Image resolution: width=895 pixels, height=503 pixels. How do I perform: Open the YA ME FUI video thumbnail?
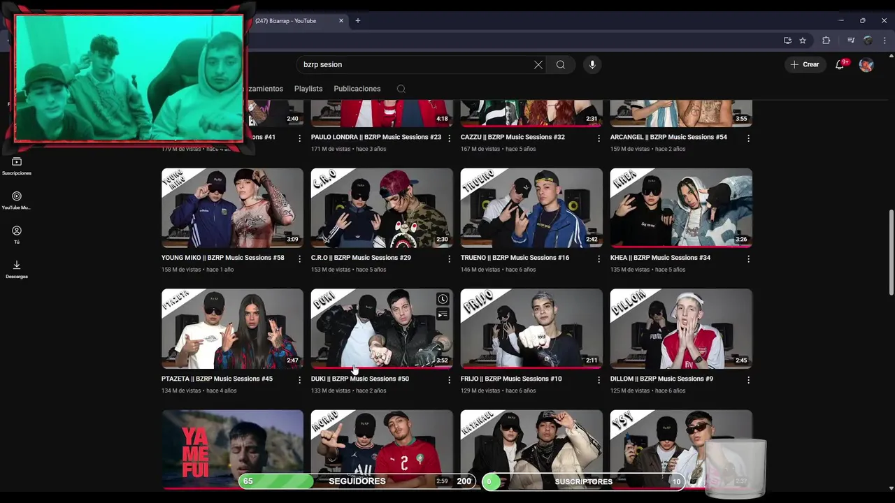[x=232, y=449]
